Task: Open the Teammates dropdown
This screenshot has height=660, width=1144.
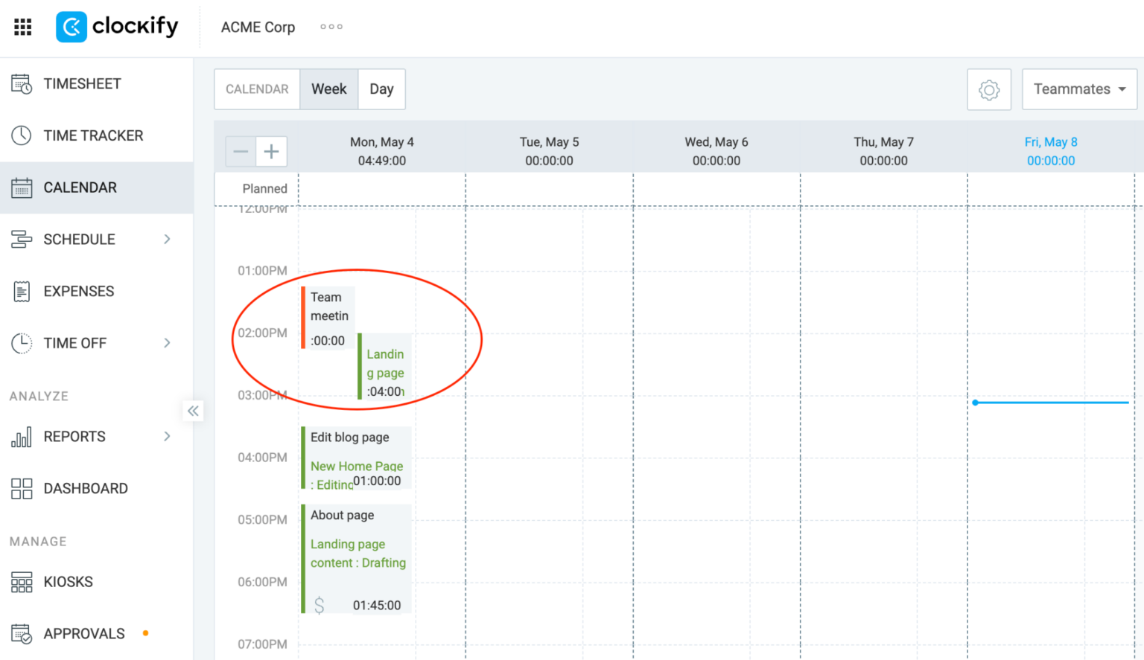Action: 1079,89
